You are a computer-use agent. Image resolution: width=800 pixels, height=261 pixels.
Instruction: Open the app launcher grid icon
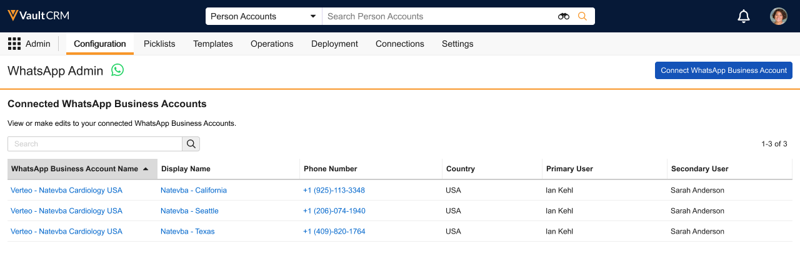click(14, 44)
